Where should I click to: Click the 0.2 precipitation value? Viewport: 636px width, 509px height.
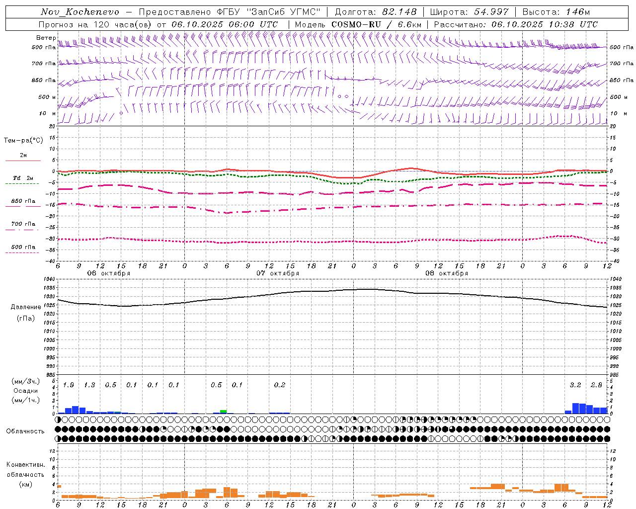click(x=280, y=385)
